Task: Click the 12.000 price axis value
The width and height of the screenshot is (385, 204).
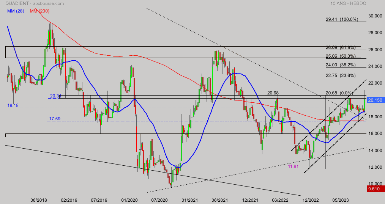Action: point(375,167)
